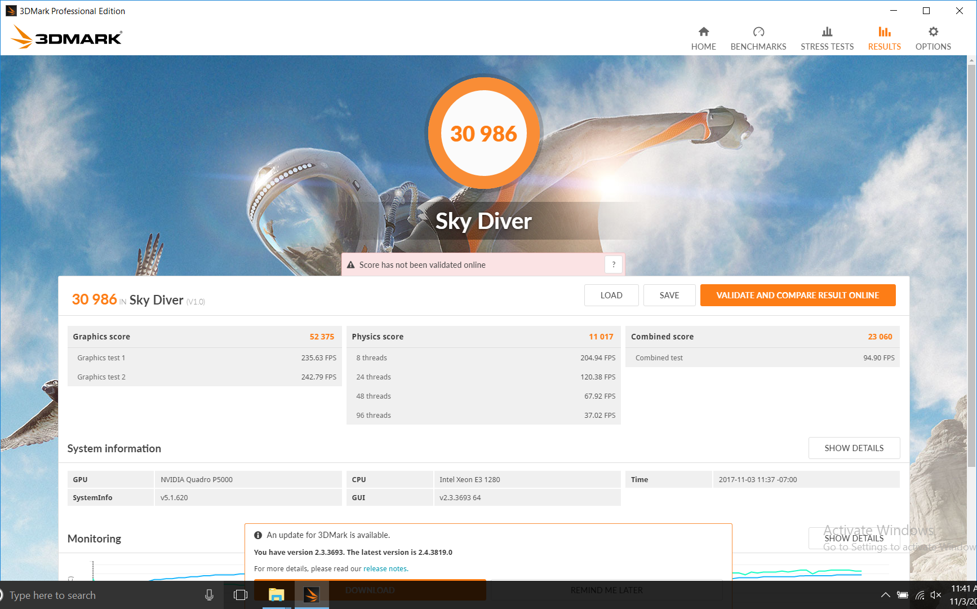Click HOME menu label
The width and height of the screenshot is (977, 609).
(x=704, y=47)
